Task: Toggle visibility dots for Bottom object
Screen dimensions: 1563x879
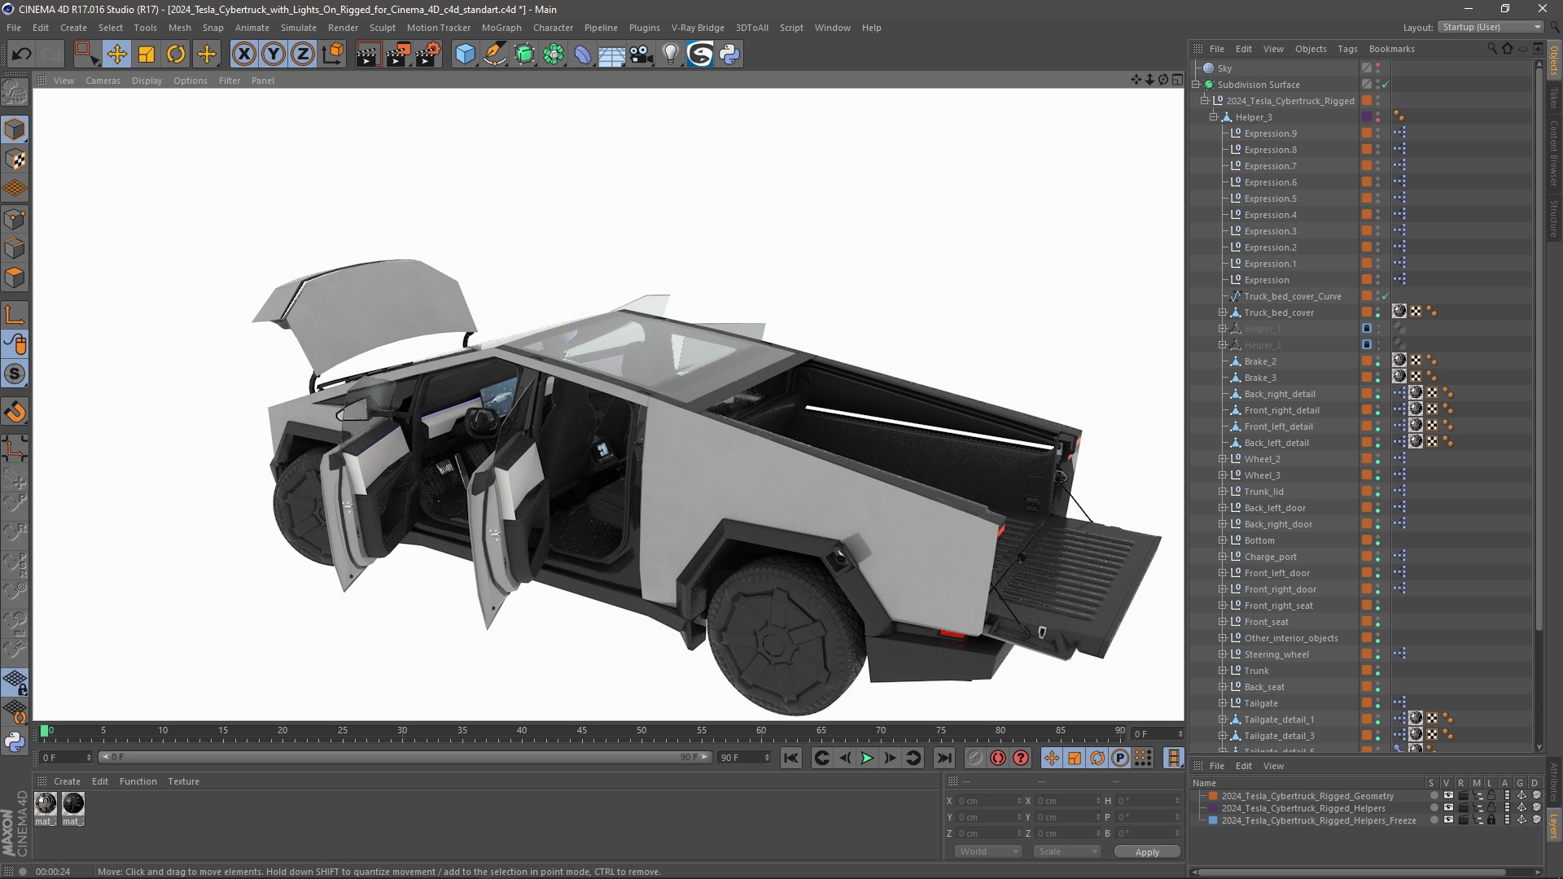Action: pyautogui.click(x=1378, y=540)
